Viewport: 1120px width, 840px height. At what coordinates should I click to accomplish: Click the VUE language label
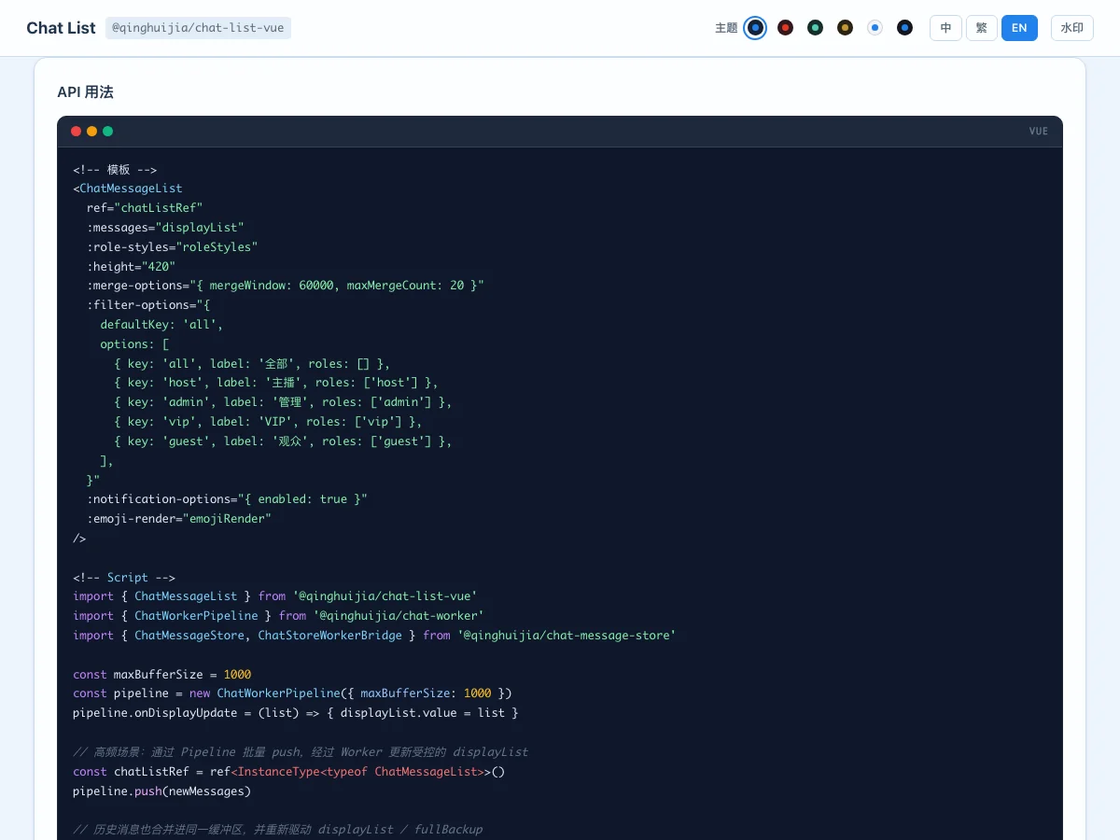coord(1039,132)
